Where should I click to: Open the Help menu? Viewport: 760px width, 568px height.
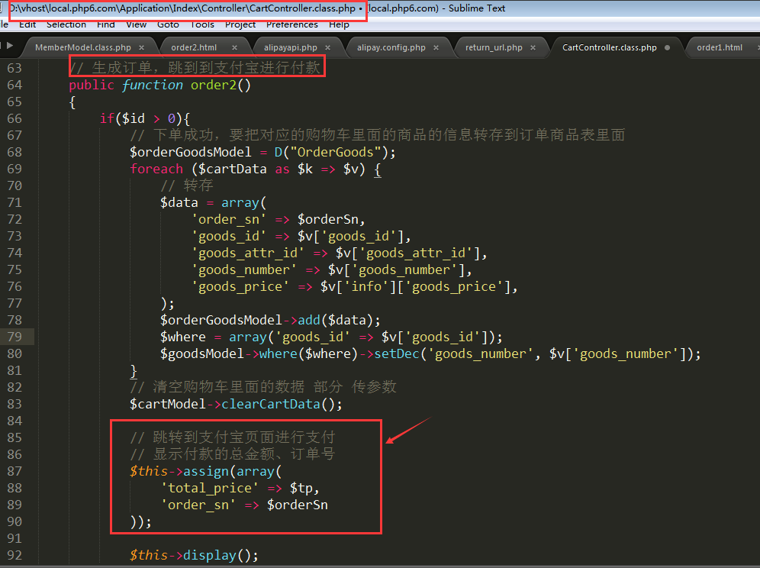[339, 24]
